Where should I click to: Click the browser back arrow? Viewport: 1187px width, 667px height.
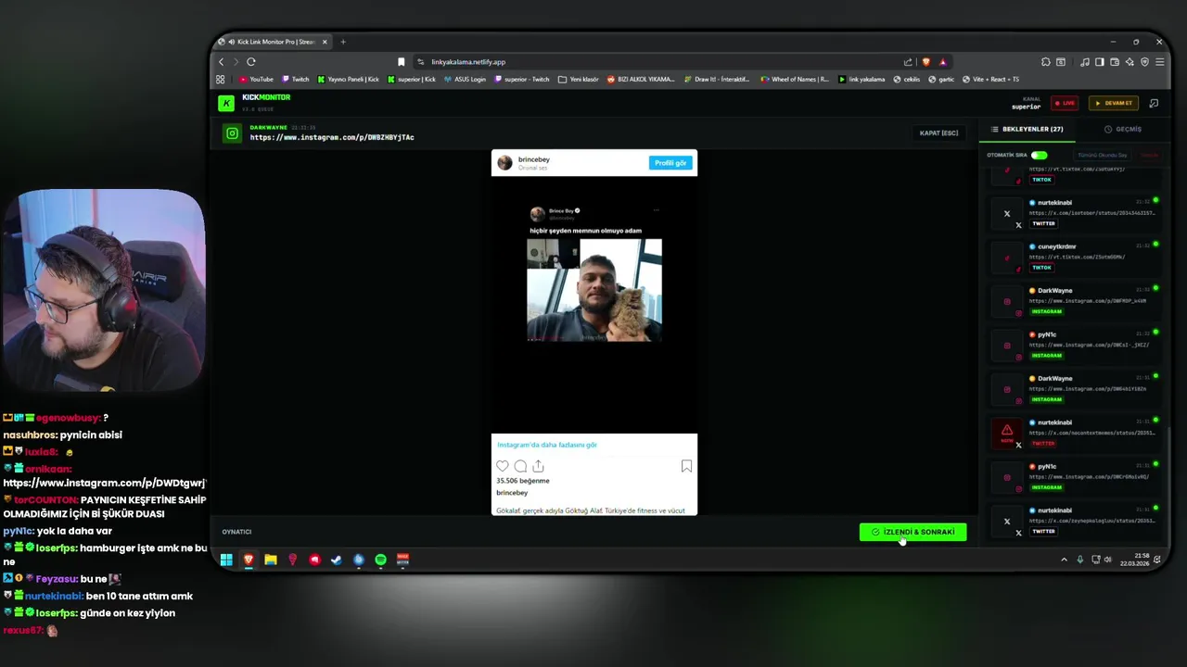click(x=221, y=62)
